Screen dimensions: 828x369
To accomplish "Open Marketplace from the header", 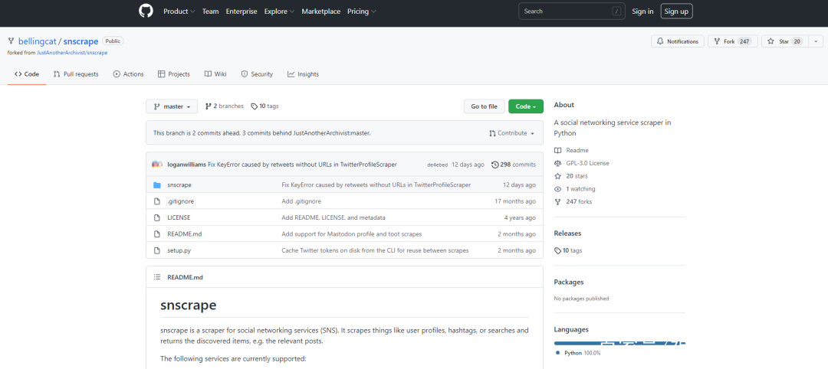I will [x=321, y=11].
